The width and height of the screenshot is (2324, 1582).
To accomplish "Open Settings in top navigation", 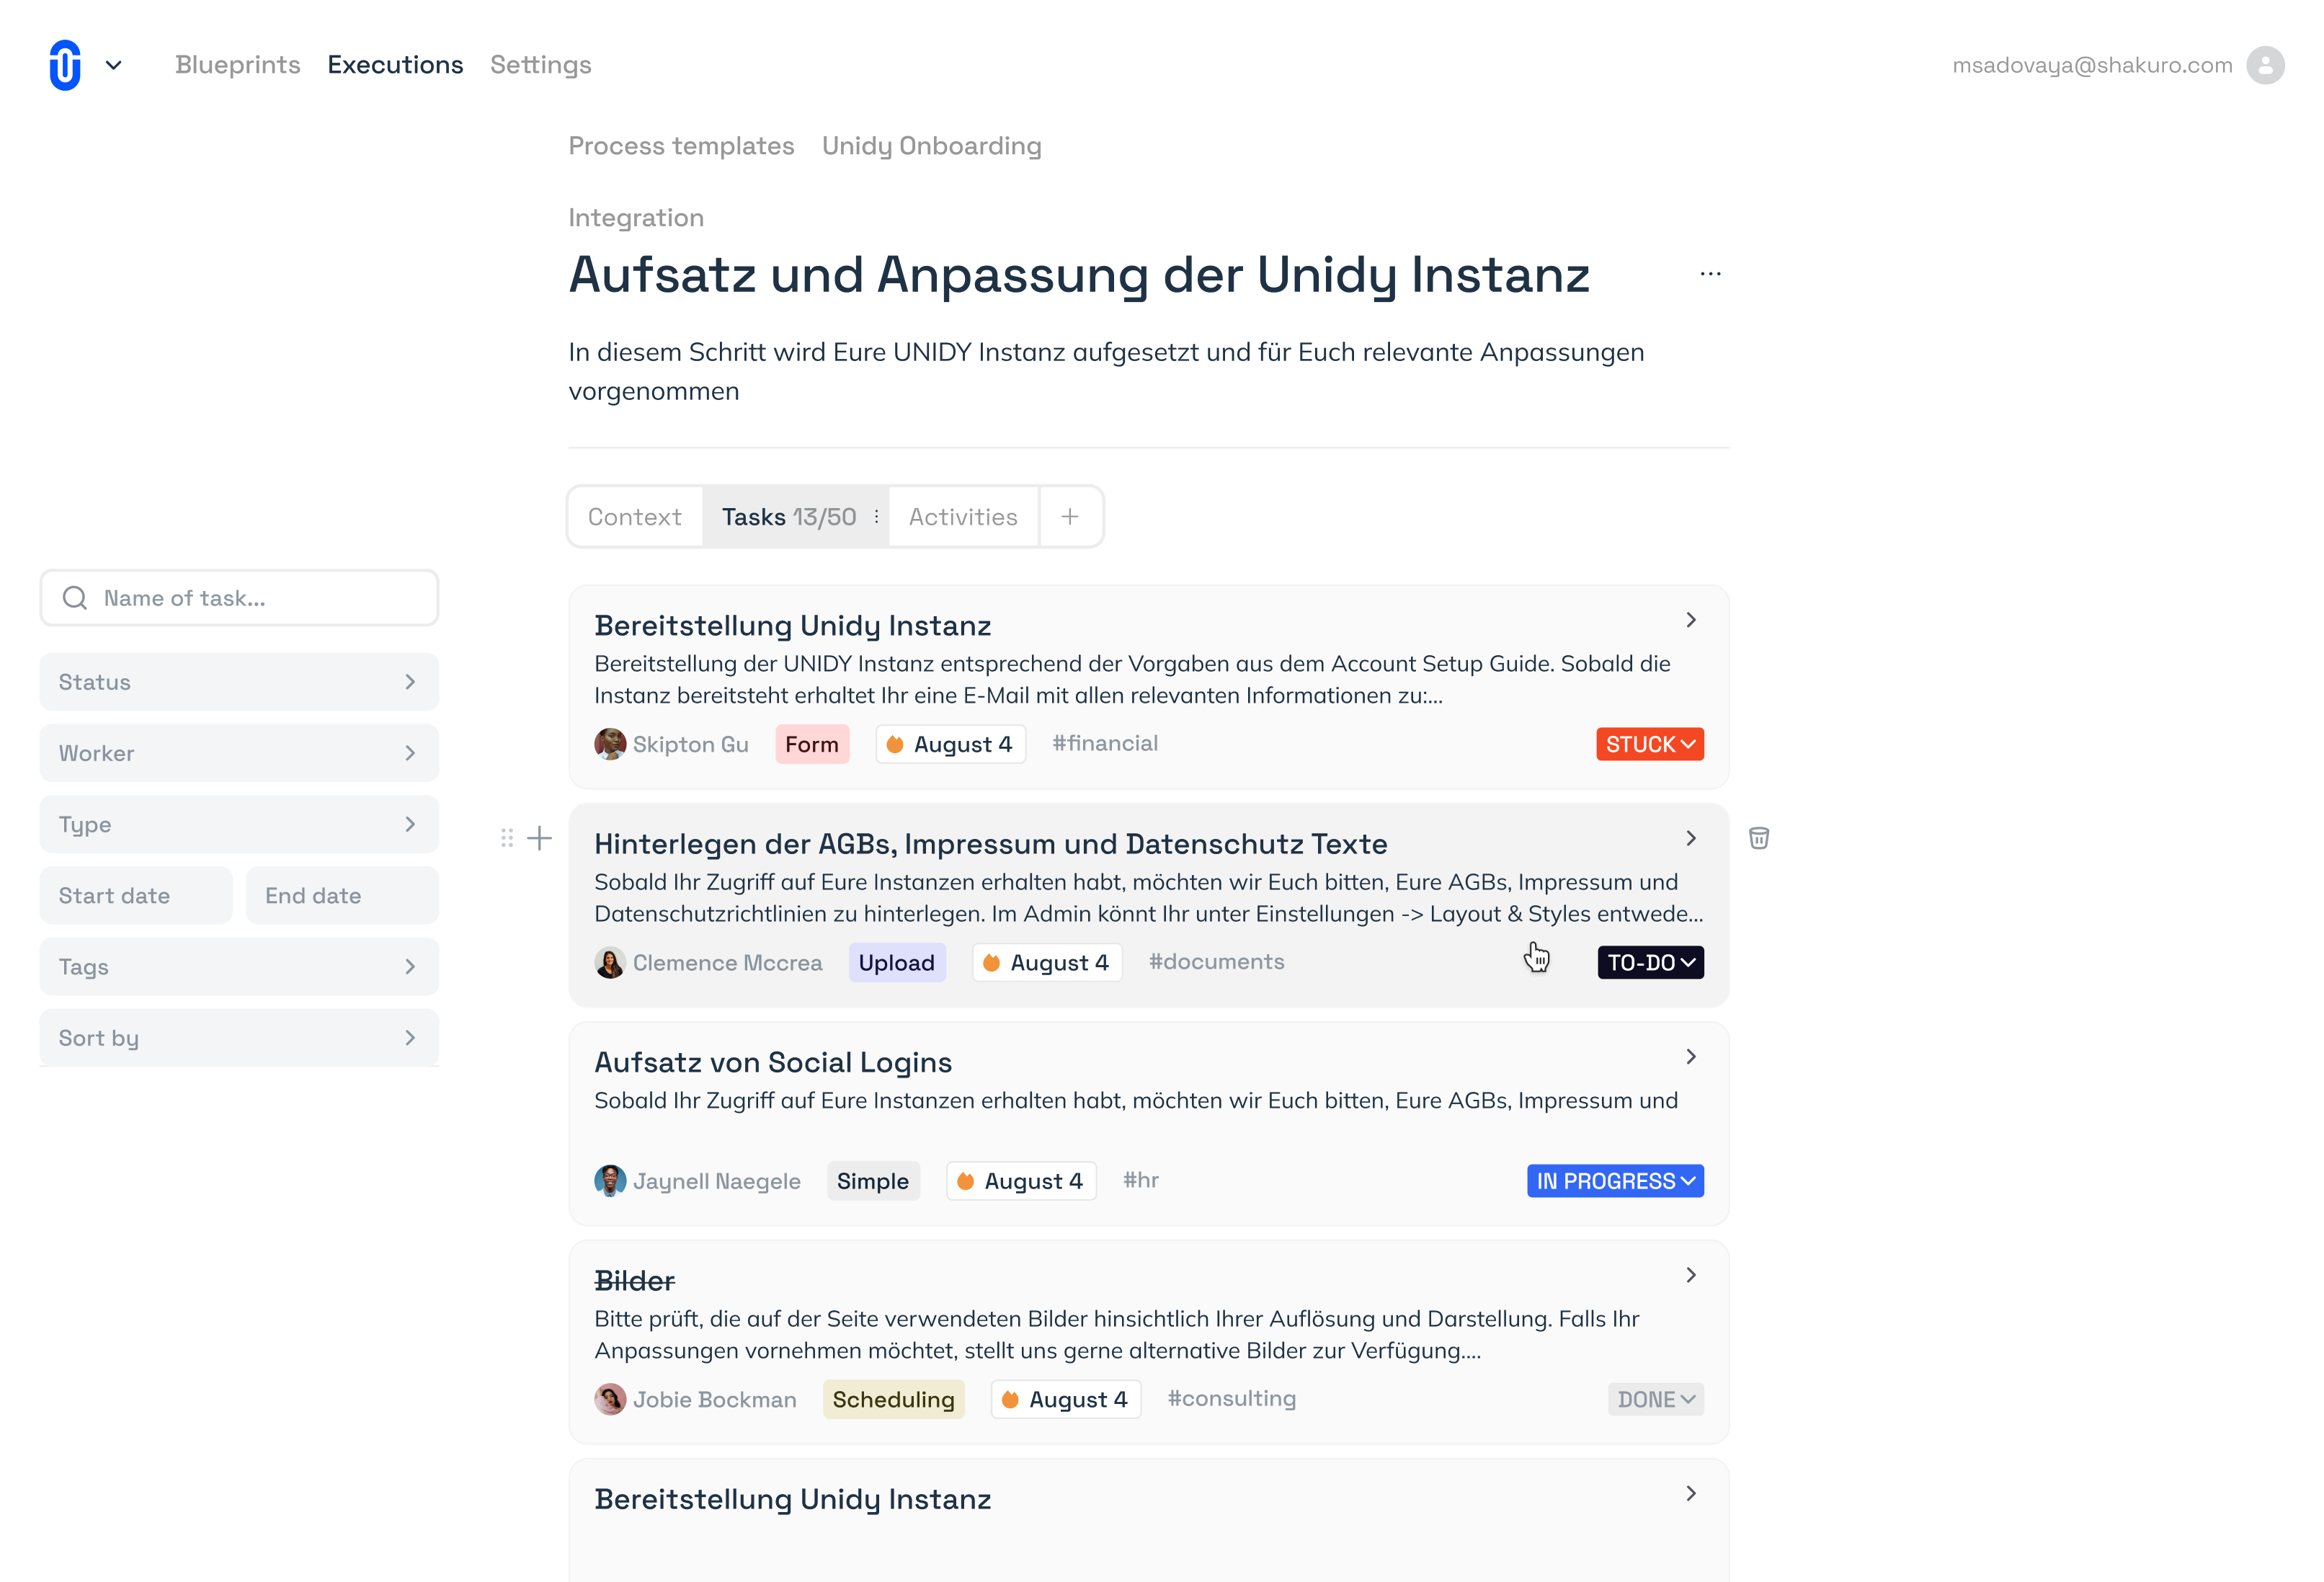I will pyautogui.click(x=541, y=65).
